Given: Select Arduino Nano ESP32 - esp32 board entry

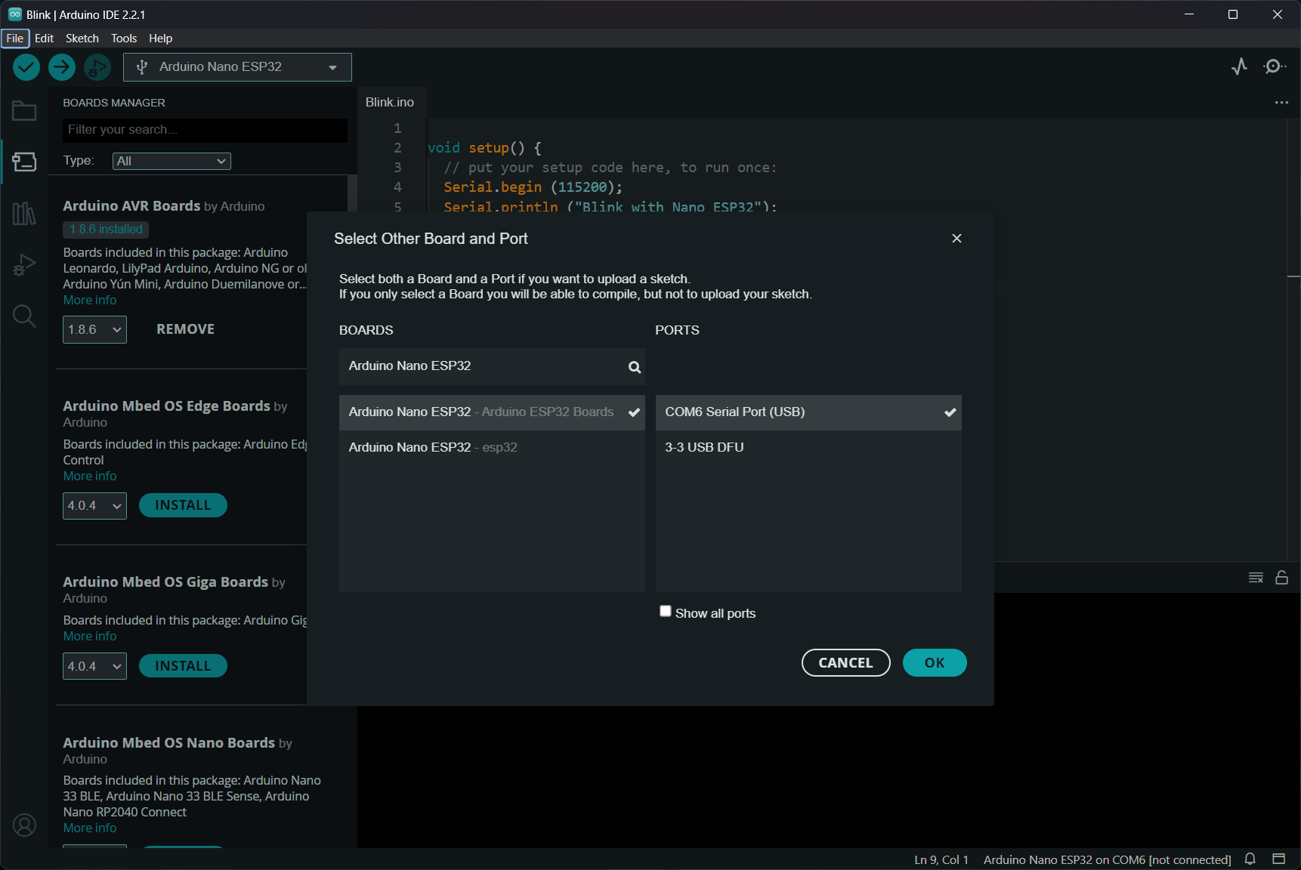Looking at the screenshot, I should 492,448.
